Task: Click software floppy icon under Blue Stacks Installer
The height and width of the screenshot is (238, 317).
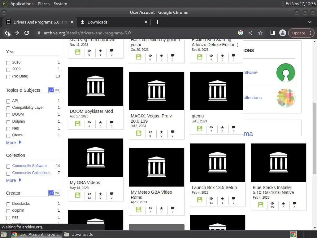Action: [x=261, y=205]
